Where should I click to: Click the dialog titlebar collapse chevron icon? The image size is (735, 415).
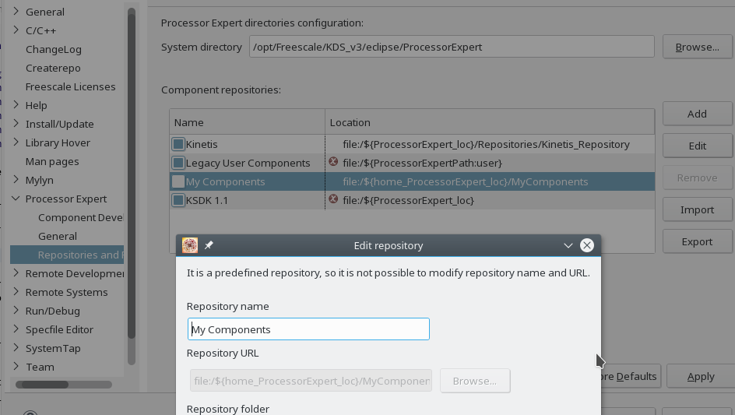click(x=568, y=245)
